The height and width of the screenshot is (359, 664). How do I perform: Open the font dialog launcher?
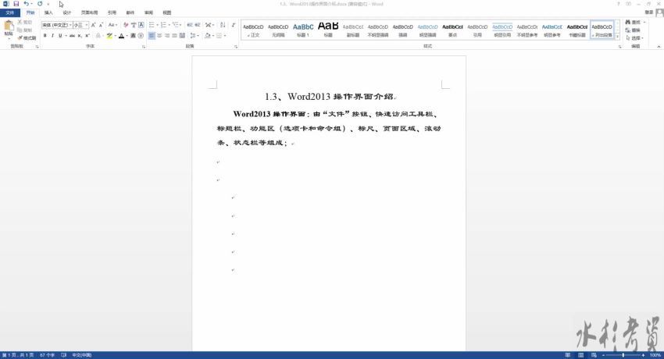[144, 47]
